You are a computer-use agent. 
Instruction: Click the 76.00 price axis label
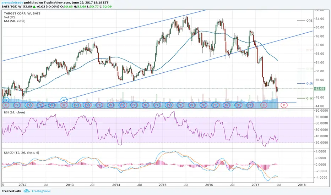coord(320,36)
